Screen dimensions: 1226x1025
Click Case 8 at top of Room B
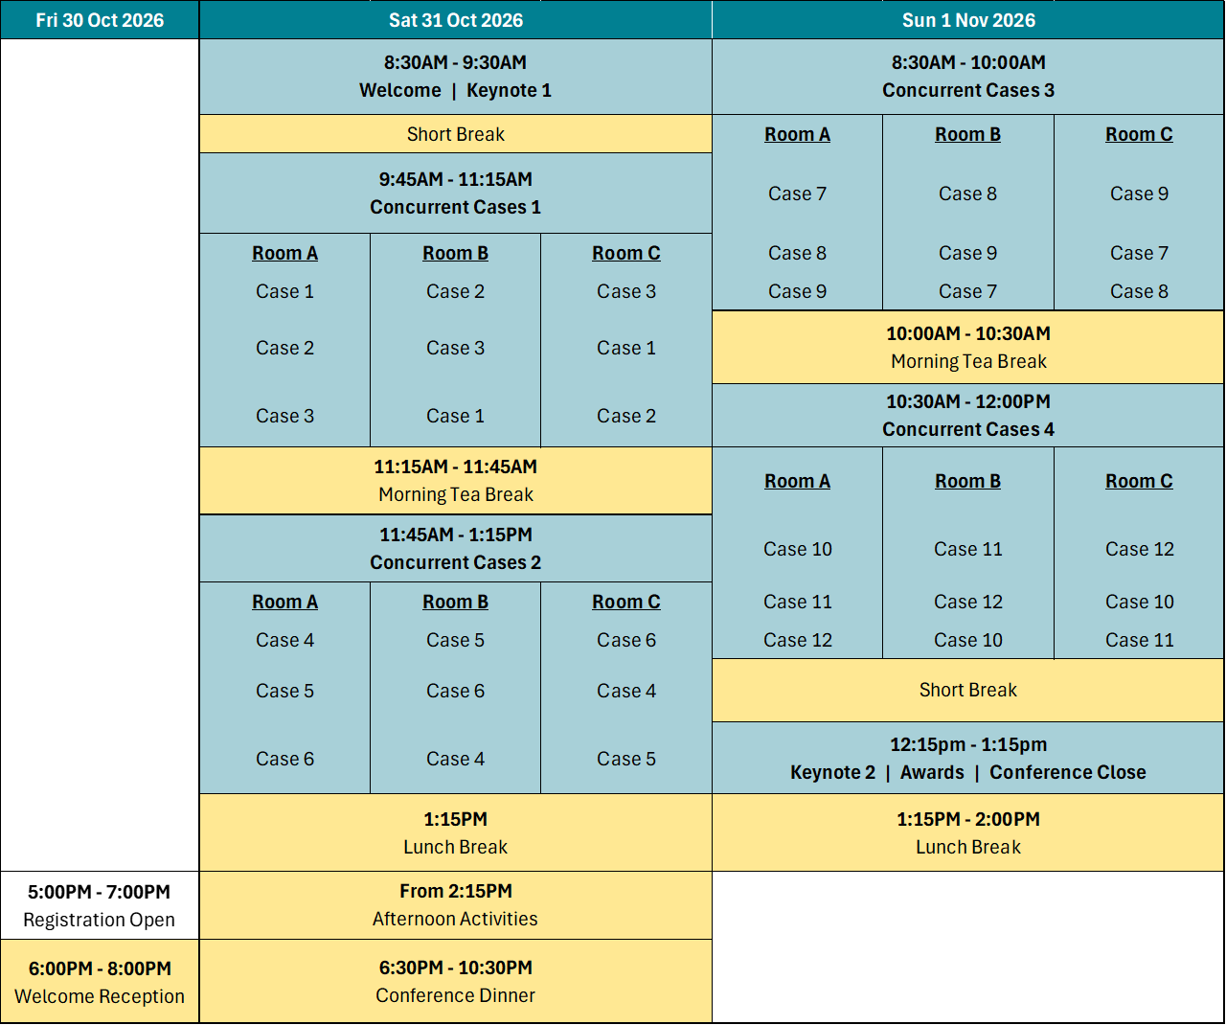pyautogui.click(x=968, y=194)
